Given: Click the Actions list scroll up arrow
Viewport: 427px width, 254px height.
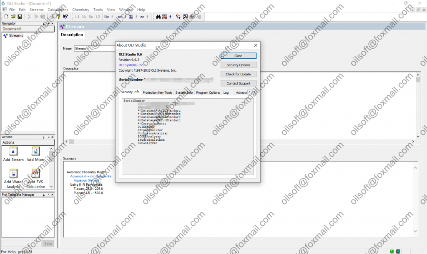Looking at the screenshot, I should (51, 149).
